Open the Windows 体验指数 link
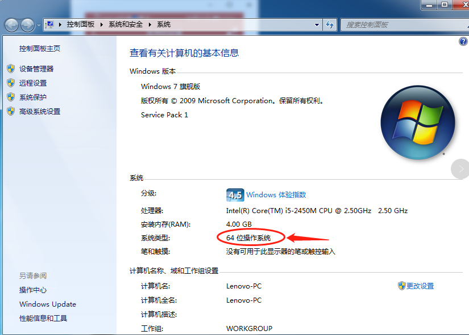 point(276,194)
